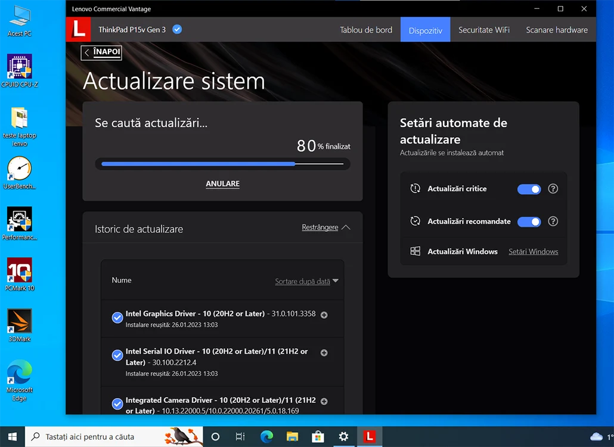Expand Intel Serial IO Driver details
The height and width of the screenshot is (447, 614).
[x=324, y=353]
